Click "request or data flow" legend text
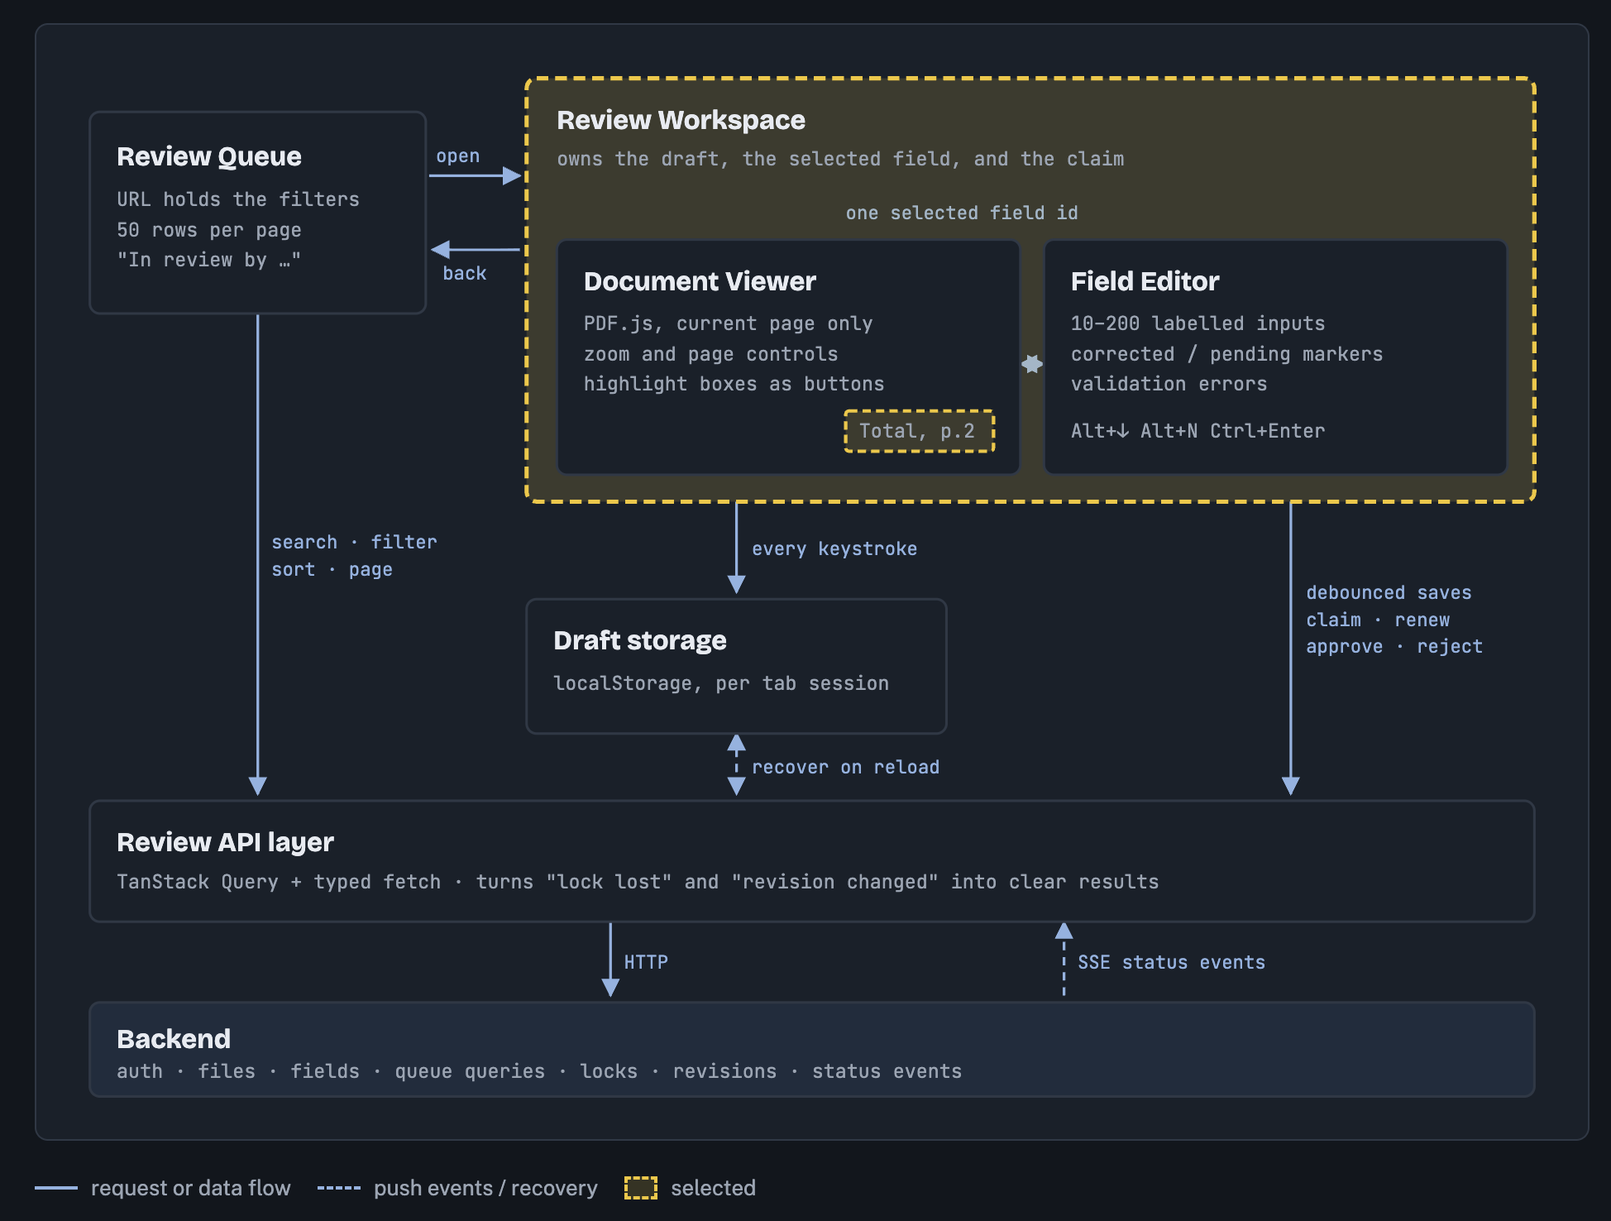1611x1221 pixels. 191,1188
